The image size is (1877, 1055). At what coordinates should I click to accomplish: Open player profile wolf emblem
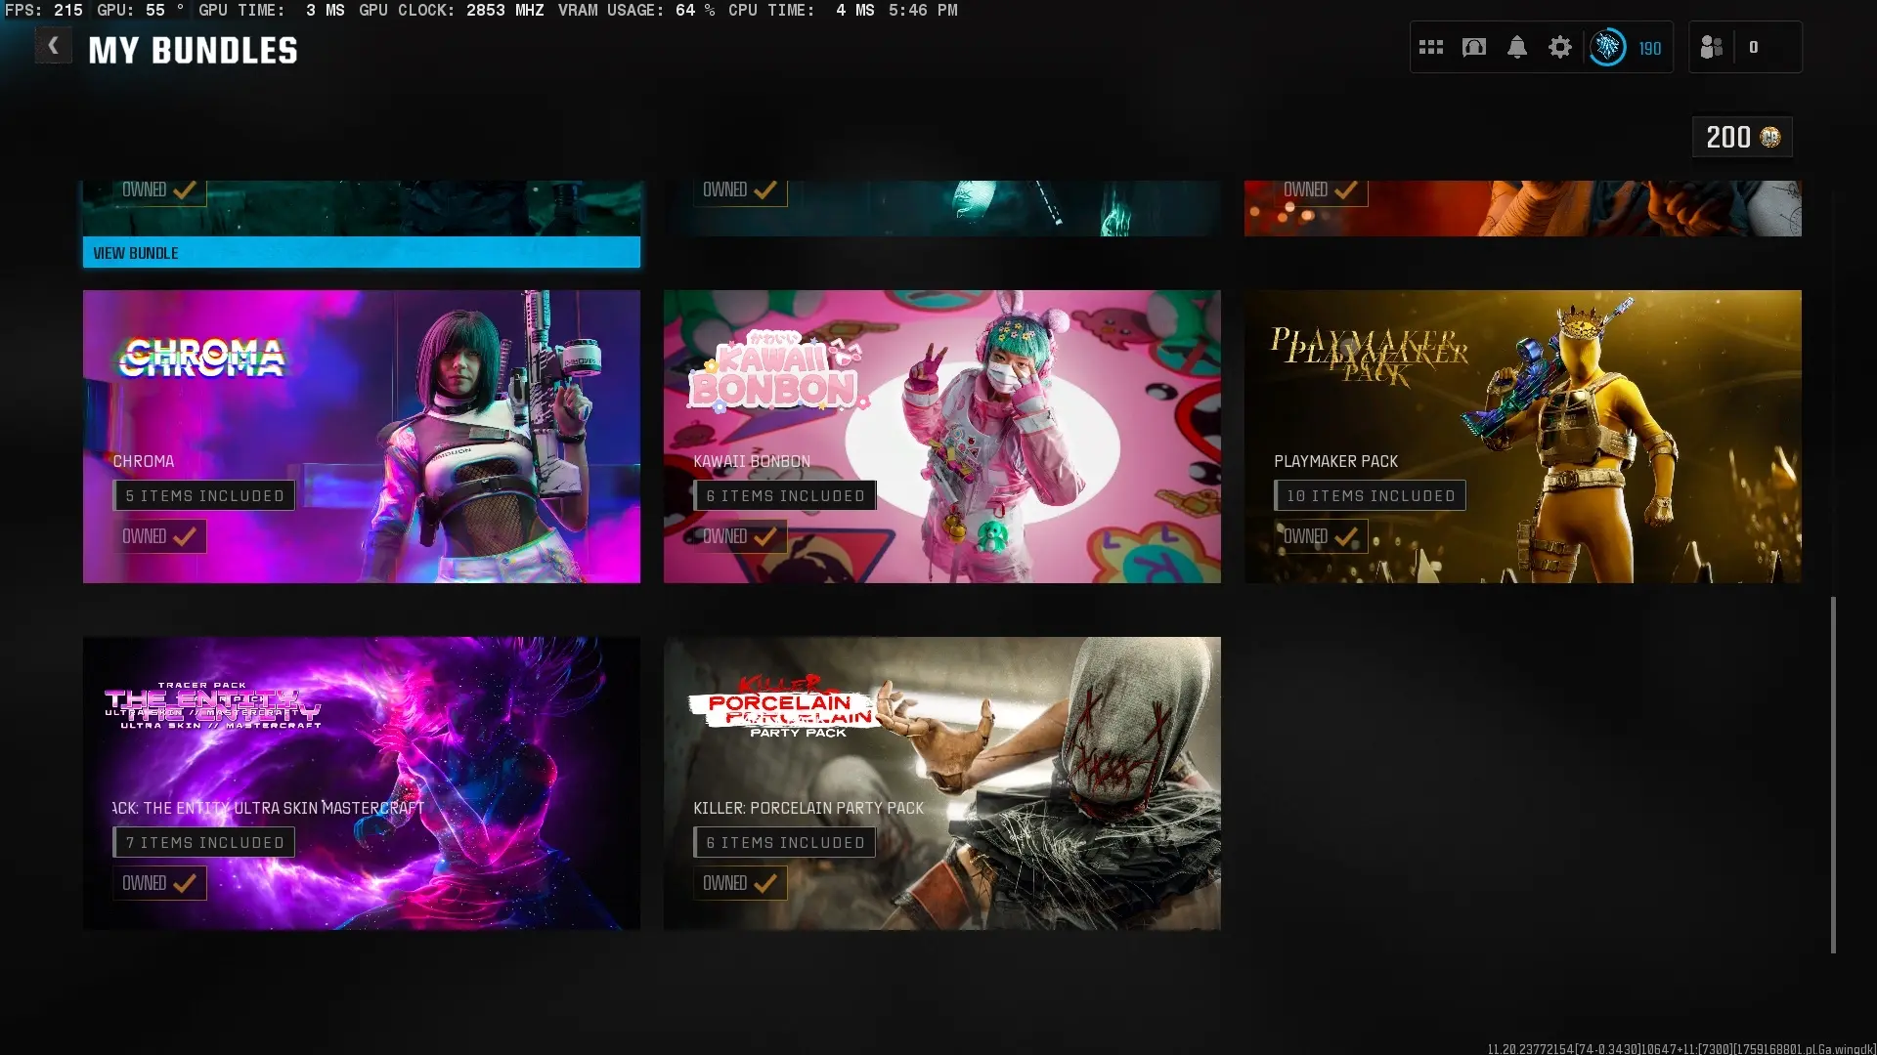point(1607,47)
